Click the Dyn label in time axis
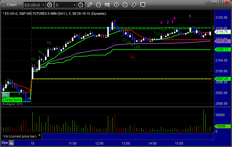The height and width of the screenshot is (147, 232). (5, 143)
